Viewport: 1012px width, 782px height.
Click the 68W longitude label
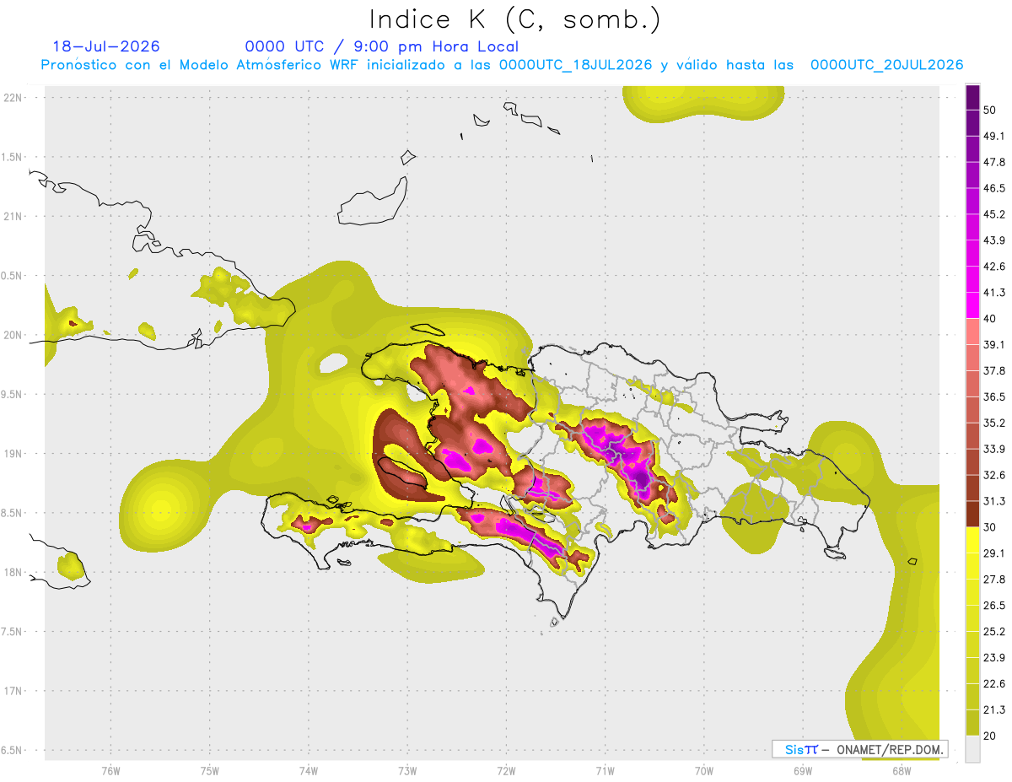[x=901, y=771]
